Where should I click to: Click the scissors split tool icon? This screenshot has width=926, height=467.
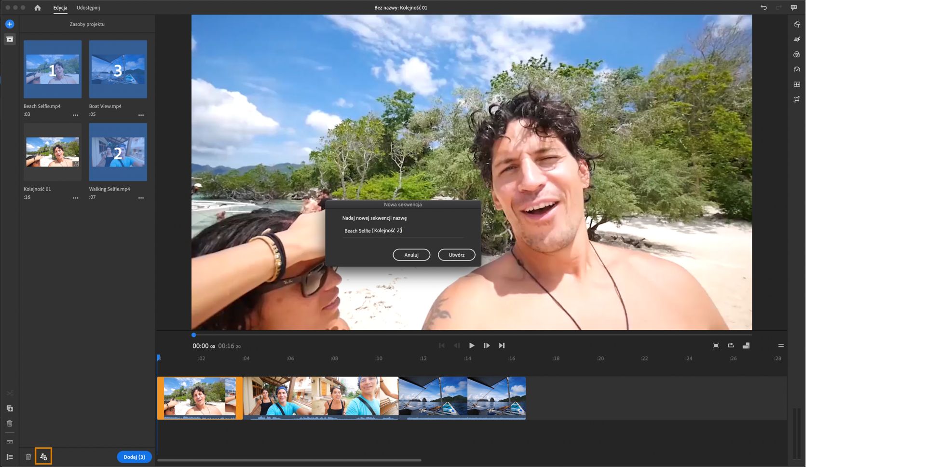pyautogui.click(x=10, y=393)
